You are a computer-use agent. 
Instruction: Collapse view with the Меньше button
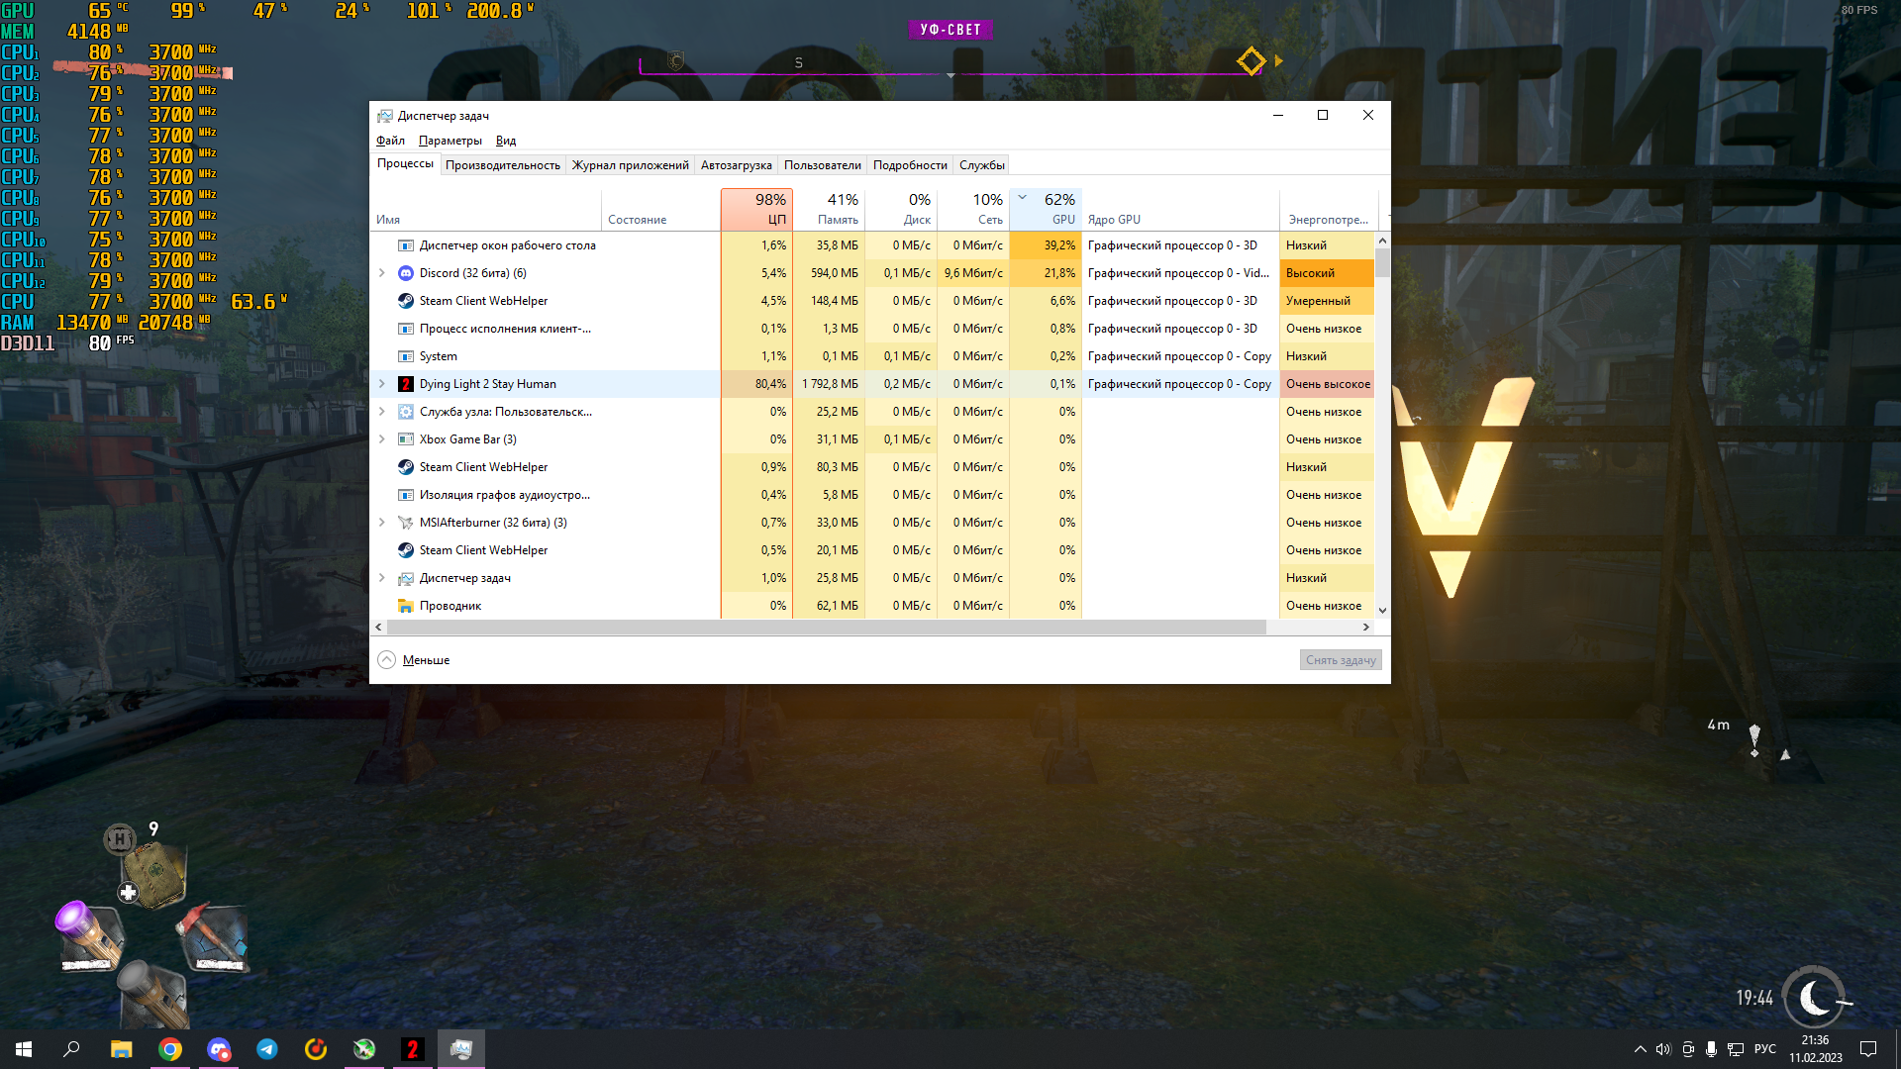tap(426, 660)
